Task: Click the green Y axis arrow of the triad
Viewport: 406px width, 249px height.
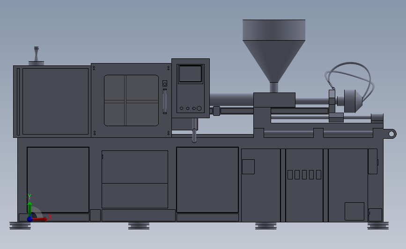Action: tap(30, 209)
